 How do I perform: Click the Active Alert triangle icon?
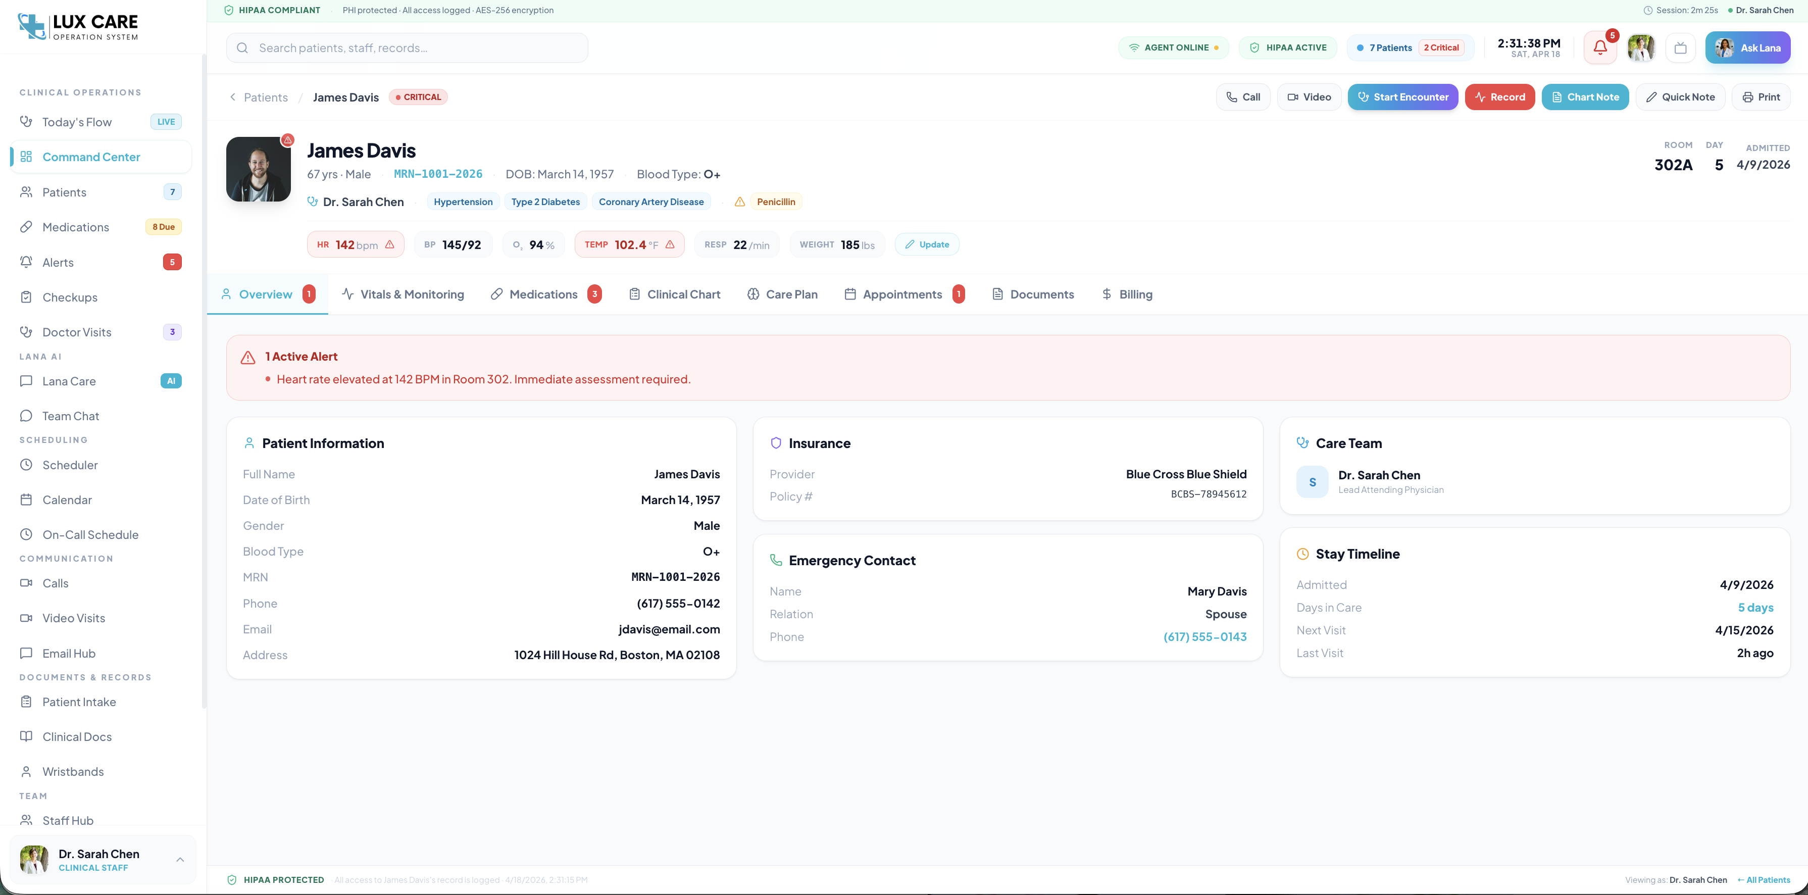point(248,357)
